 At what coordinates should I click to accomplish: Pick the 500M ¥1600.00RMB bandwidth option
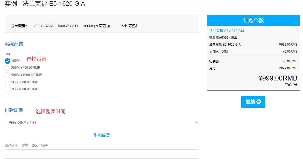tap(7, 75)
